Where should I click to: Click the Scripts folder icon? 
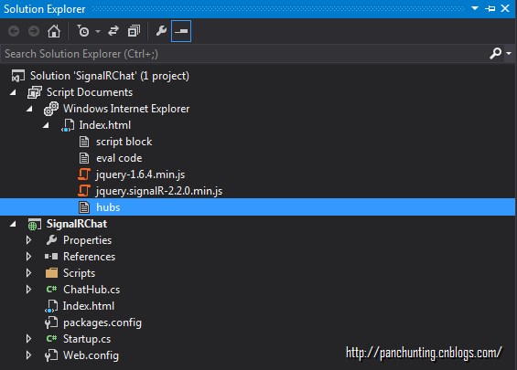tap(51, 273)
